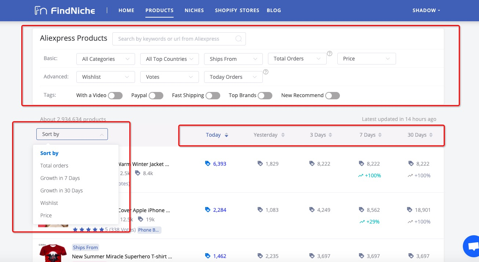The width and height of the screenshot is (479, 262).
Task: Go to the HOME tab
Action: [126, 10]
